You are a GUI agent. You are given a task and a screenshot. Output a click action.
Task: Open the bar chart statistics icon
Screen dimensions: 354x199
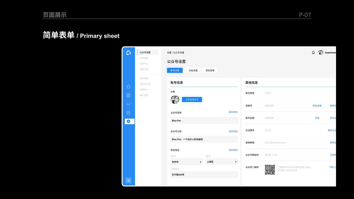[x=128, y=104]
